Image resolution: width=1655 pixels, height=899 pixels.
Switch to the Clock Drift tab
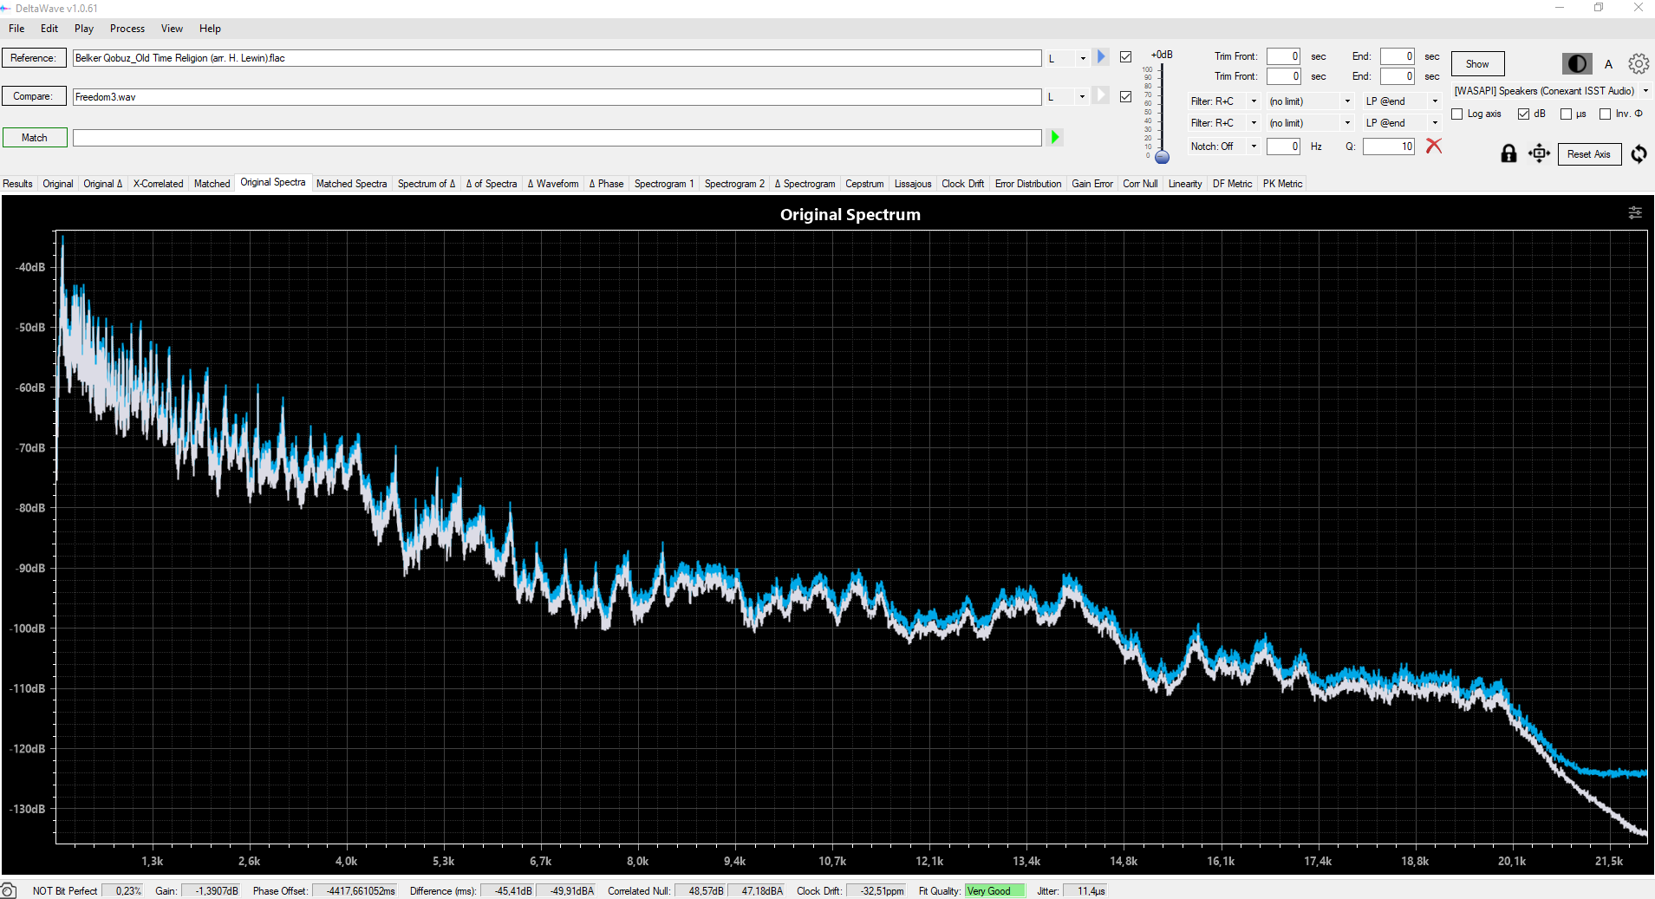click(962, 184)
